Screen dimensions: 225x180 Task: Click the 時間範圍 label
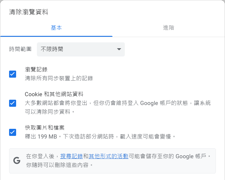click(x=20, y=49)
